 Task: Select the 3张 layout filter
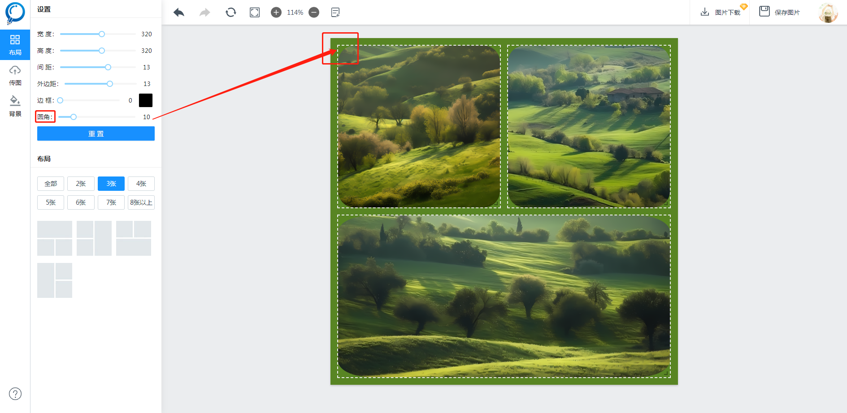pyautogui.click(x=111, y=184)
